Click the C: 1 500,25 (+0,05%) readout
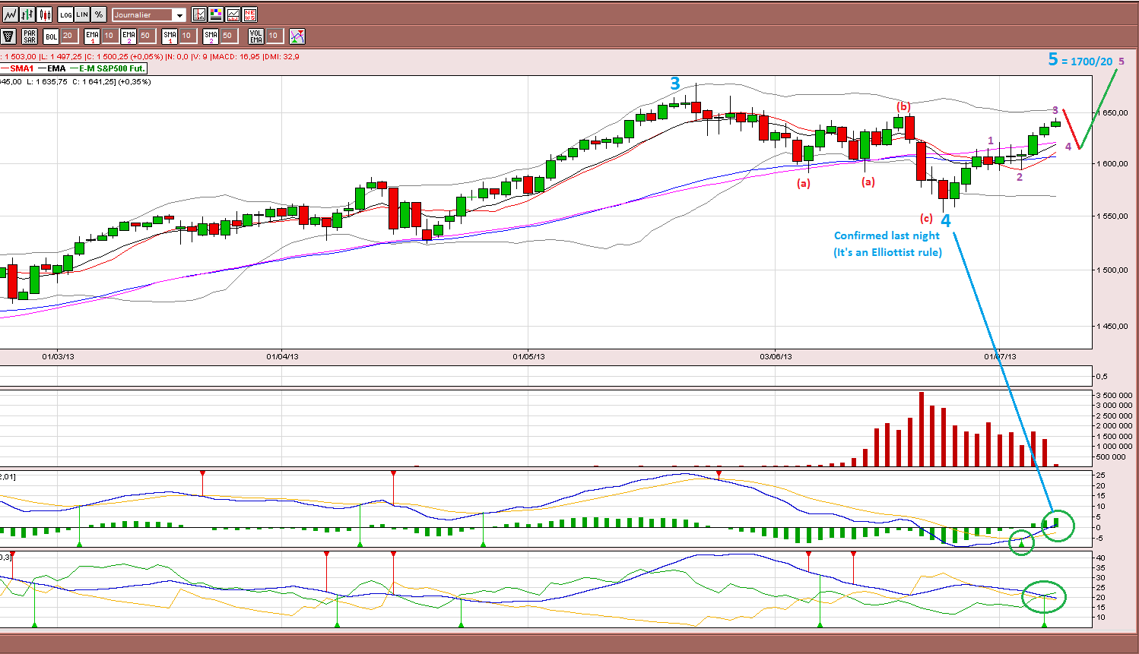Image resolution: width=1139 pixels, height=654 pixels. 125,56
